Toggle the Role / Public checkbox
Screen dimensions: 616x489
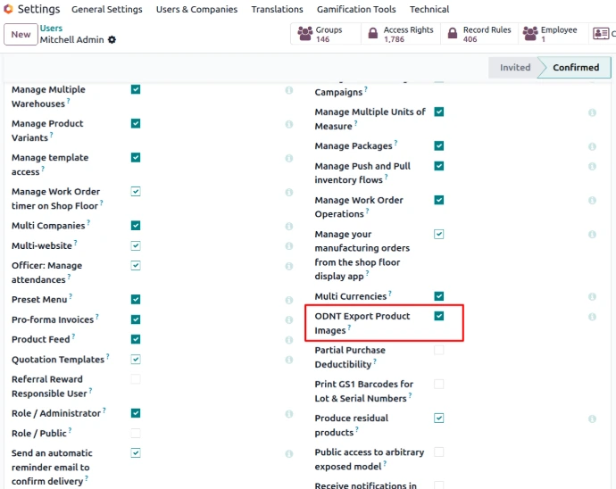point(136,433)
